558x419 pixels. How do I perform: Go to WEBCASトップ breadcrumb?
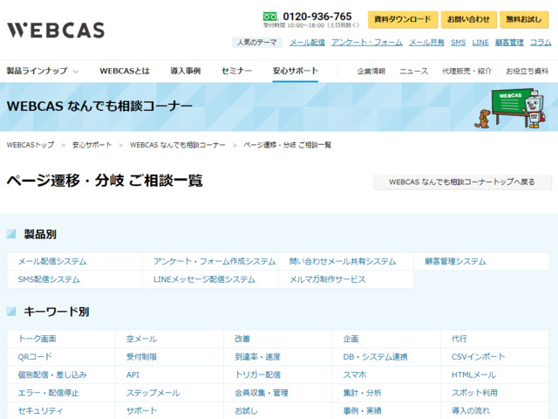tap(31, 145)
